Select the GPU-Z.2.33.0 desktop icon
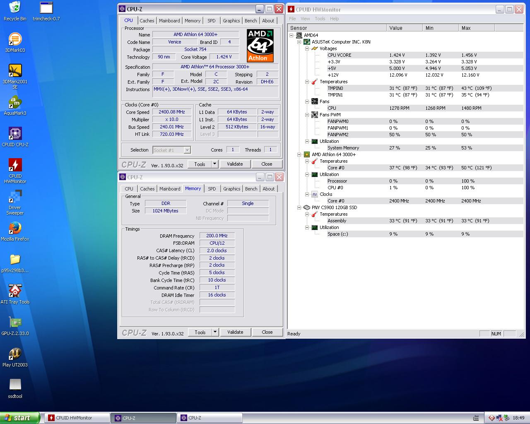530x424 pixels. (x=15, y=323)
